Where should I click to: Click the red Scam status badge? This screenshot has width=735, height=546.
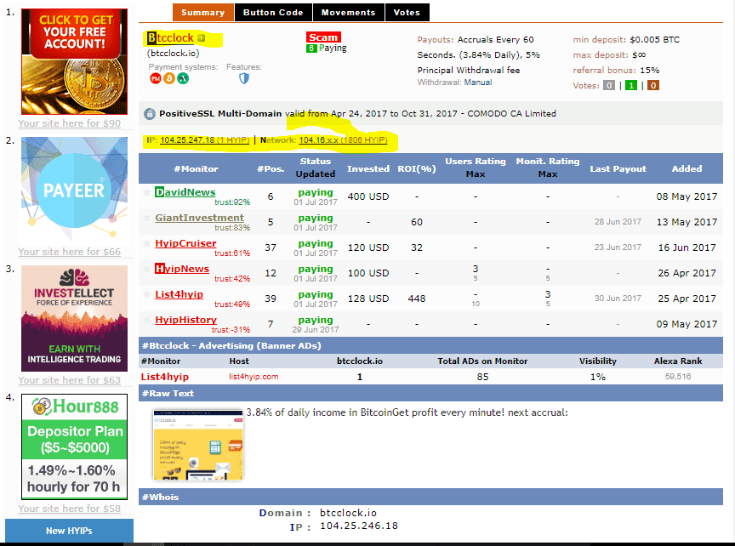323,37
